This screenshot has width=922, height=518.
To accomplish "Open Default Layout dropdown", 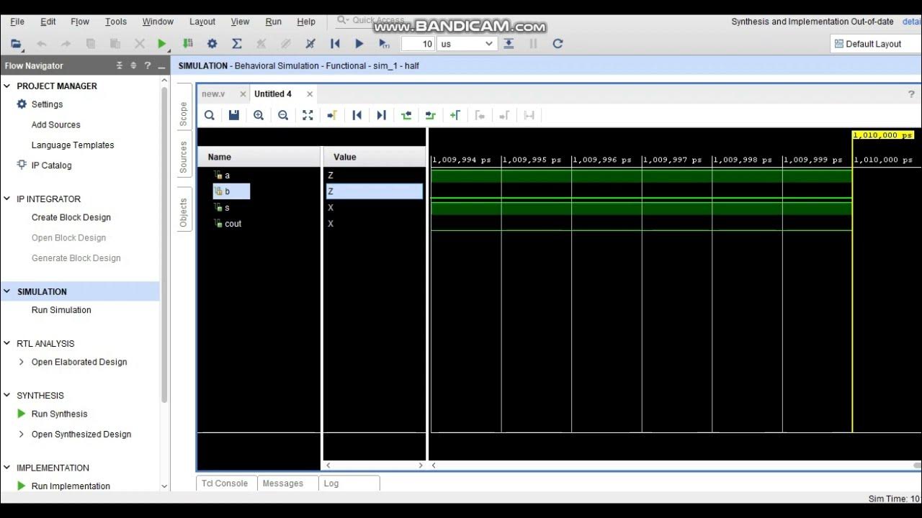I will [x=875, y=44].
